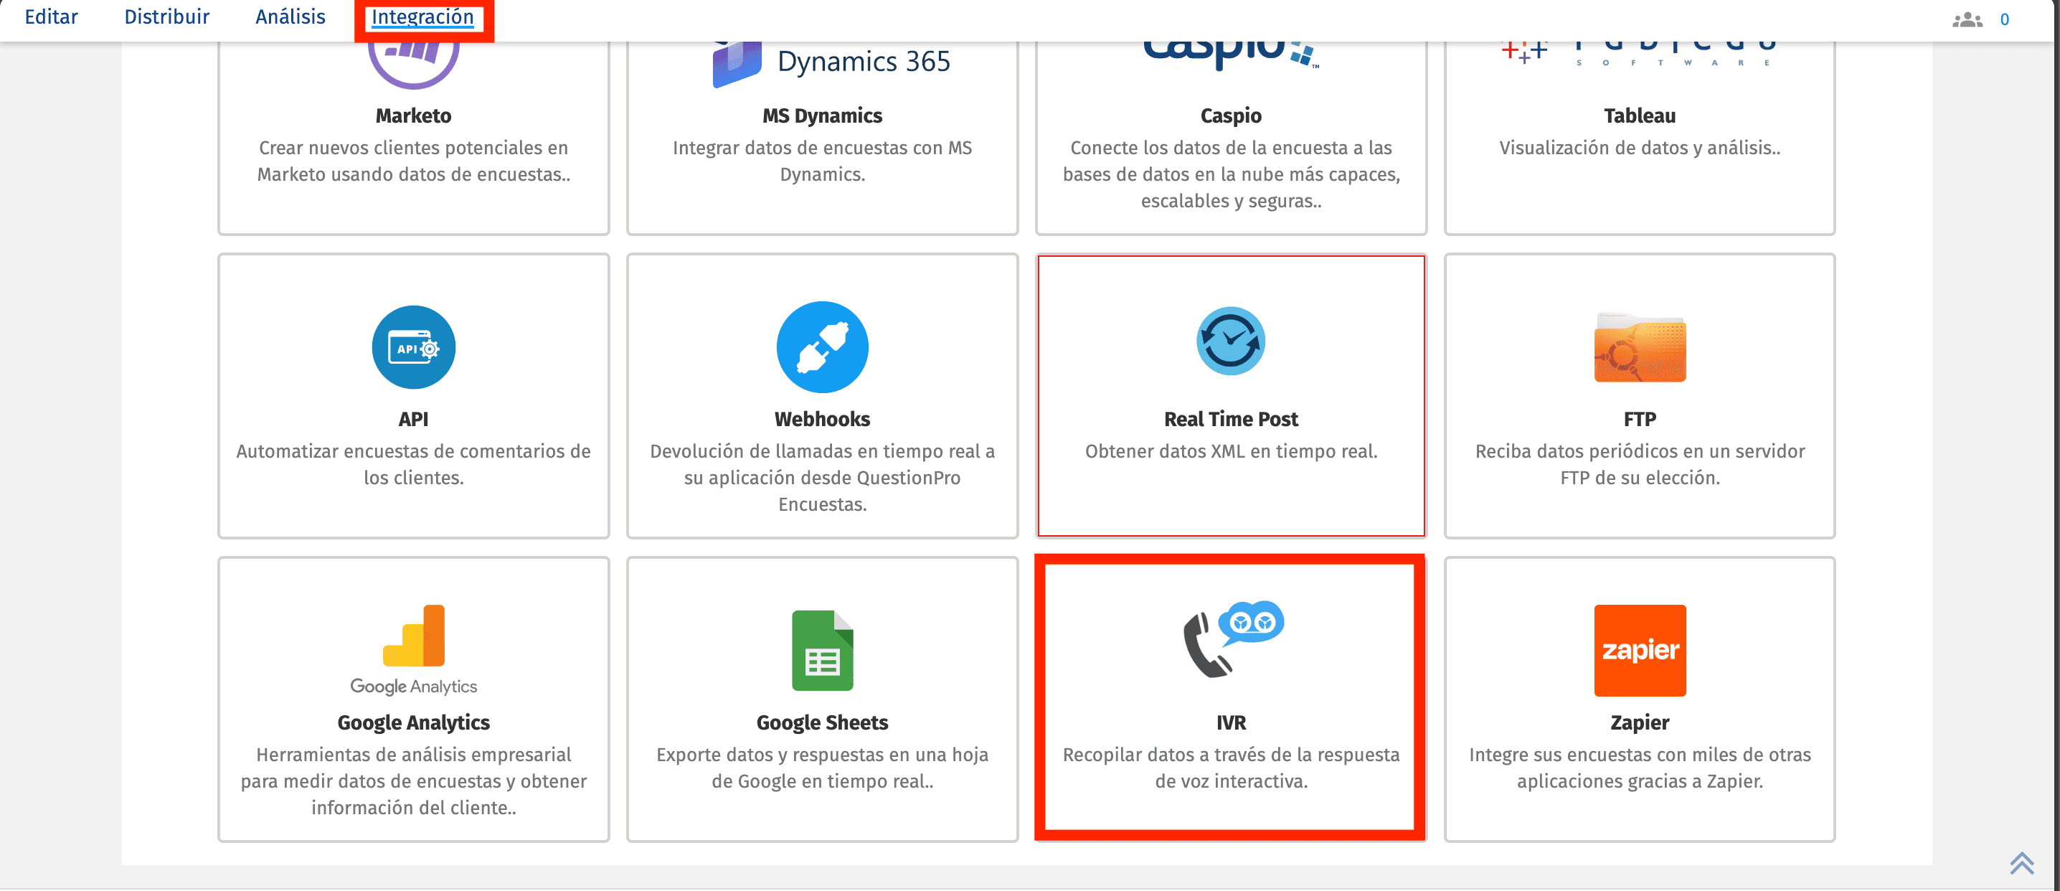Image resolution: width=2060 pixels, height=891 pixels.
Task: Go to the Análisis tab
Action: pos(290,16)
